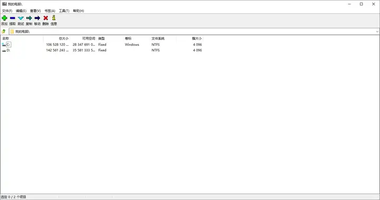380x200 pixels.
Task: Open the Help (帮助) menu
Action: click(x=78, y=11)
